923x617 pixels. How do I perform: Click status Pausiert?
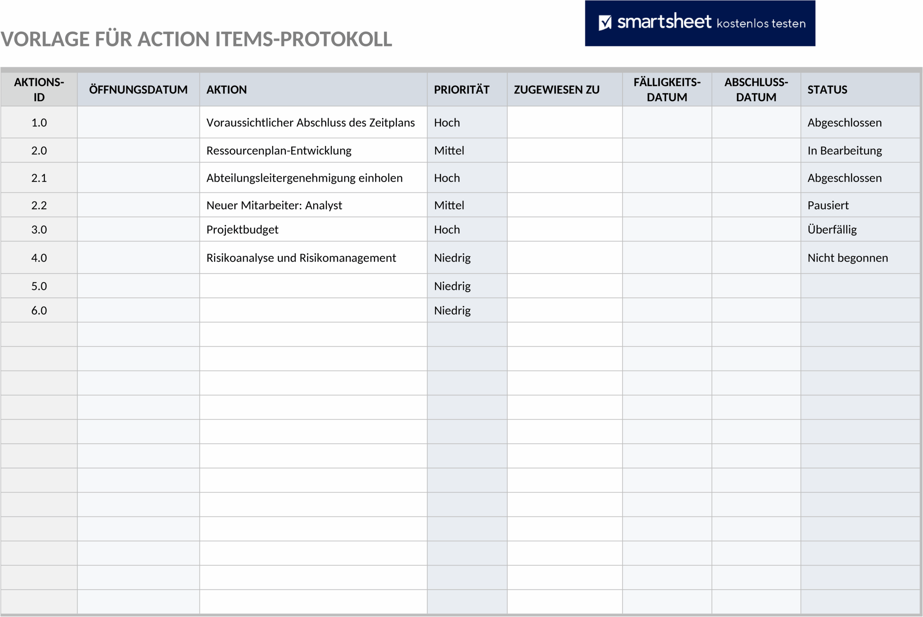pyautogui.click(x=860, y=205)
